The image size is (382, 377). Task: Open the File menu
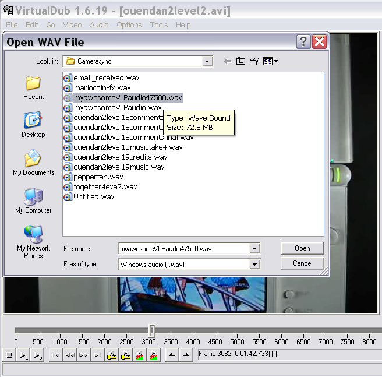click(12, 25)
